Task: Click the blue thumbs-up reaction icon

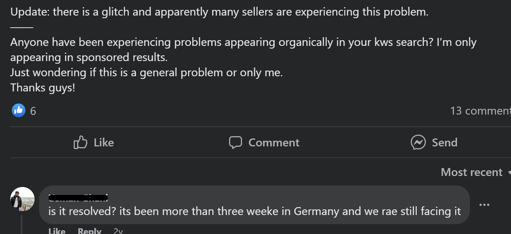Action: (x=18, y=111)
